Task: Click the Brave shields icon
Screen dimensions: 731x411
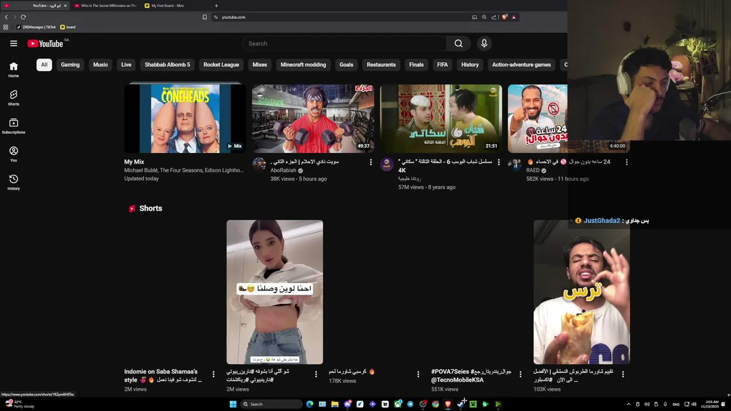Action: click(x=504, y=17)
